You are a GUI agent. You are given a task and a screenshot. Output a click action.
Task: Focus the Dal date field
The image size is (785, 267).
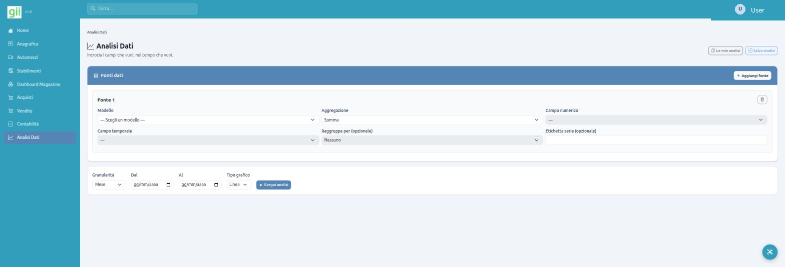coord(152,184)
